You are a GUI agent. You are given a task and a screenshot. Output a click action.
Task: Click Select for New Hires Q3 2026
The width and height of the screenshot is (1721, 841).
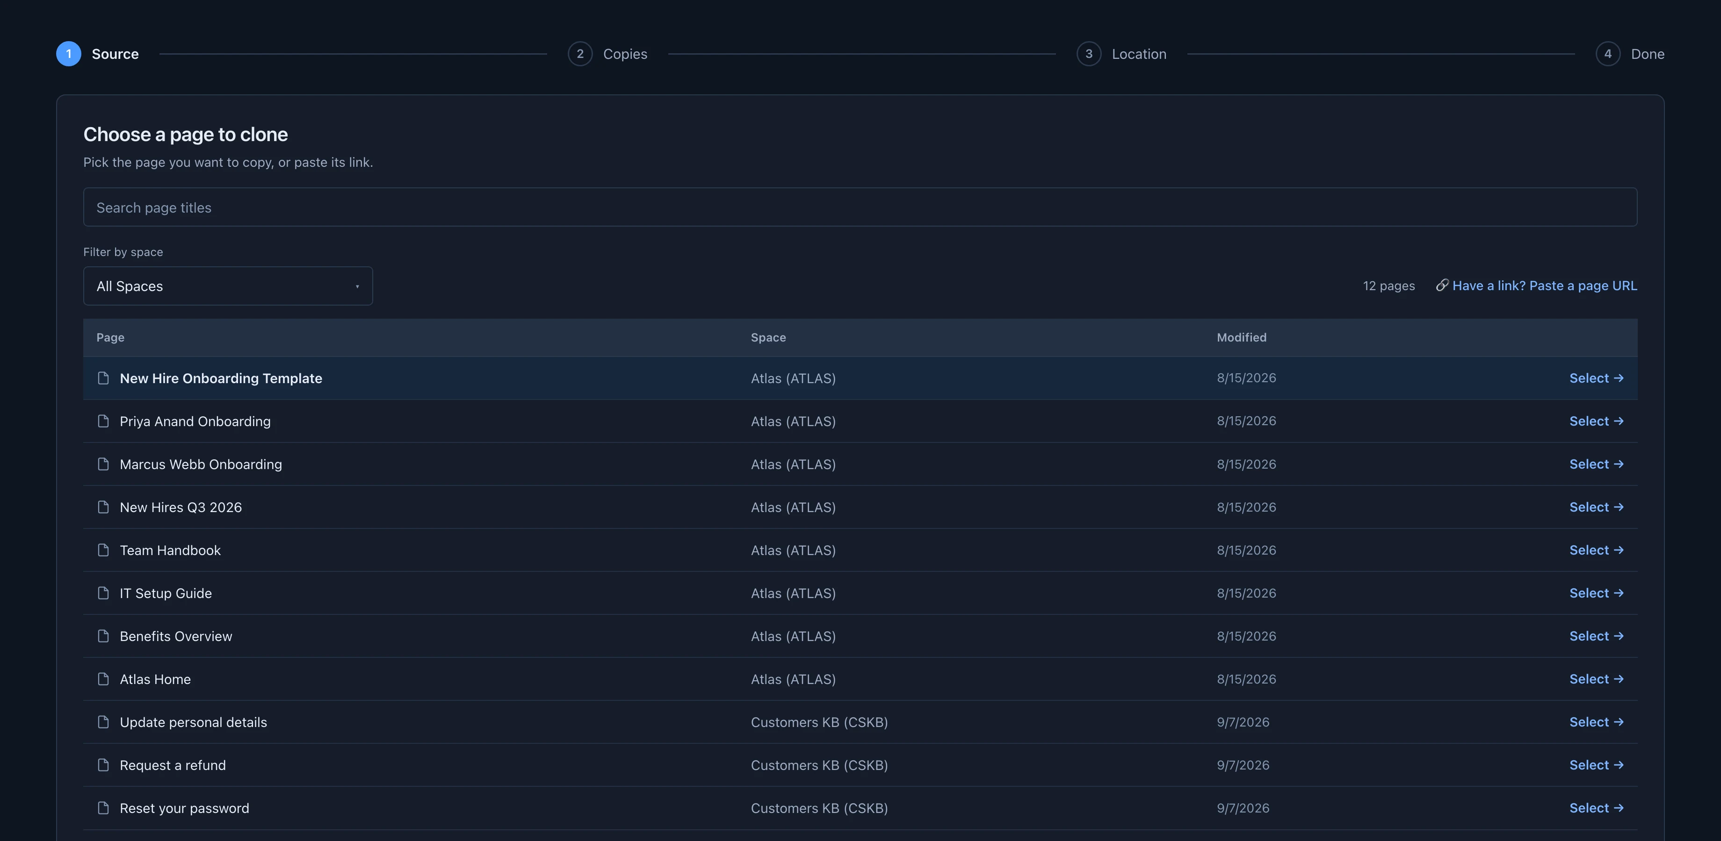[1596, 507]
